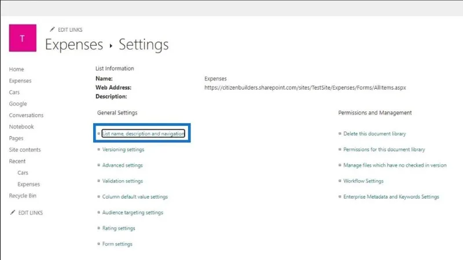Click the EDIT LINKS pencil icon below Recycle Bin
Screen dimensions: 463x260
(x=12, y=213)
